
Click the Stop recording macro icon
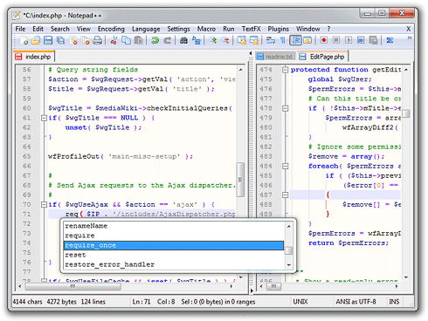point(336,40)
